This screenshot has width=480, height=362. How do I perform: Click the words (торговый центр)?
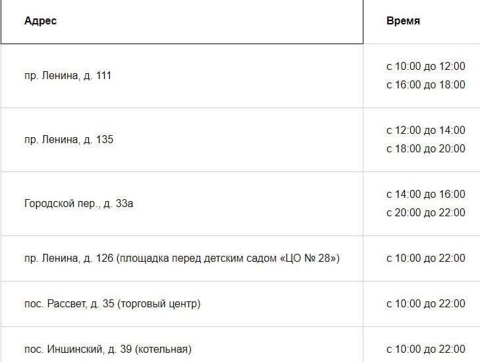pos(159,303)
